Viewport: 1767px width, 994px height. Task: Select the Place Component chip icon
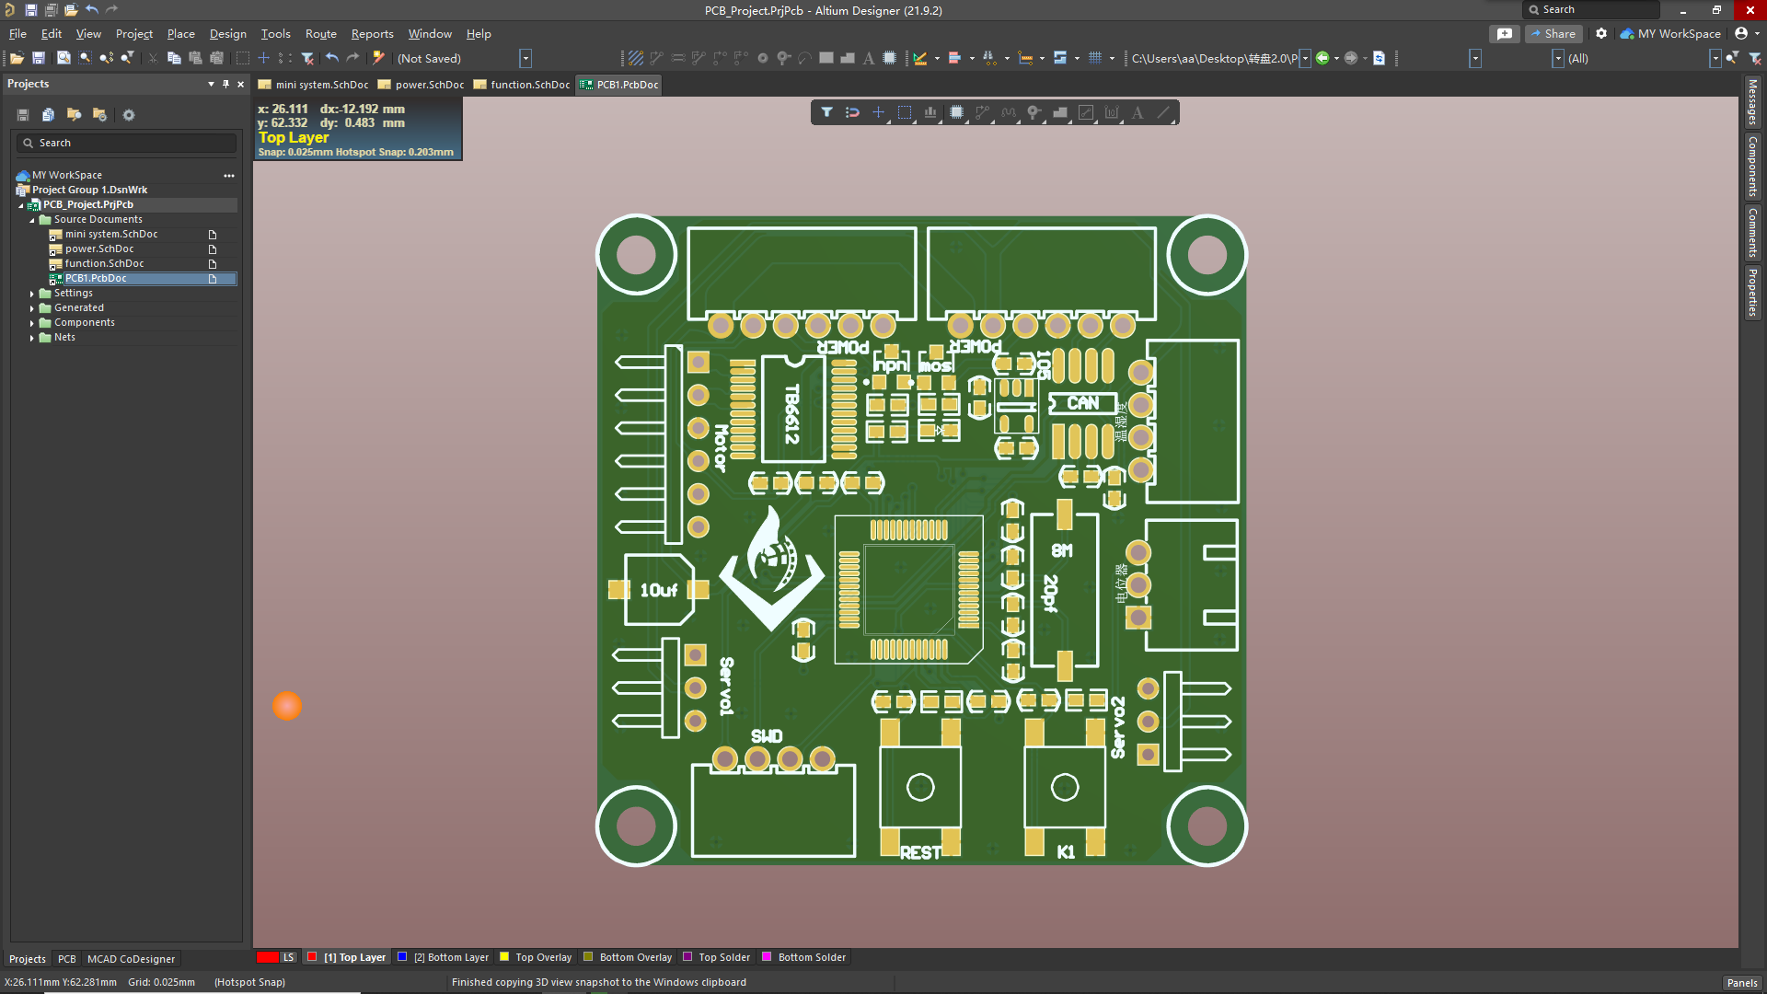click(956, 112)
